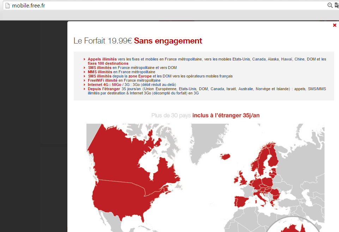339x232 pixels.
Task: Click 'Plus de 30 pays' grey text
Action: tap(171, 115)
